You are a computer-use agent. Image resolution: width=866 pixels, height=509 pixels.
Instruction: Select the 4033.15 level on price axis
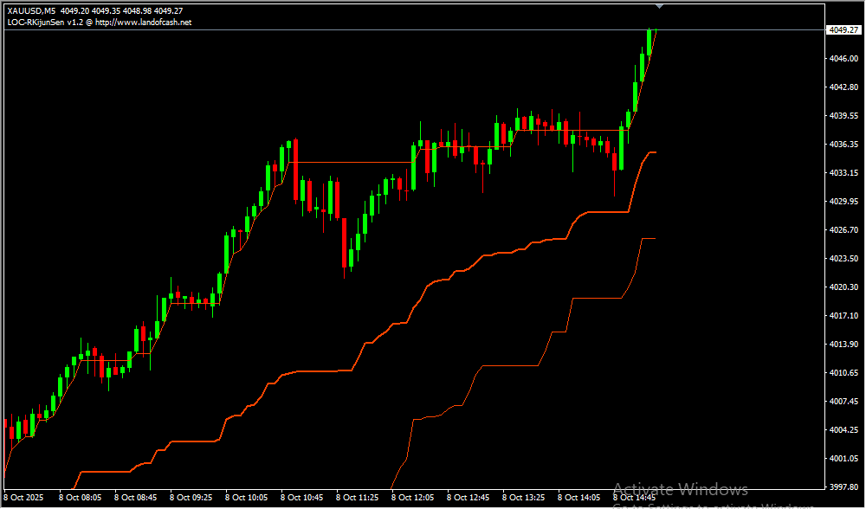842,172
